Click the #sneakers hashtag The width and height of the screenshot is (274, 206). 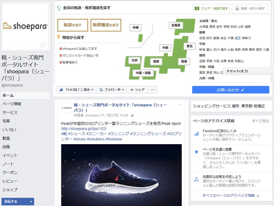pyautogui.click(x=96, y=139)
